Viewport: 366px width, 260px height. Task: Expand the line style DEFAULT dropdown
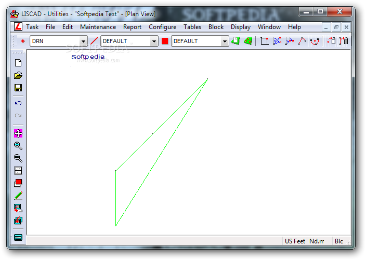coord(154,41)
